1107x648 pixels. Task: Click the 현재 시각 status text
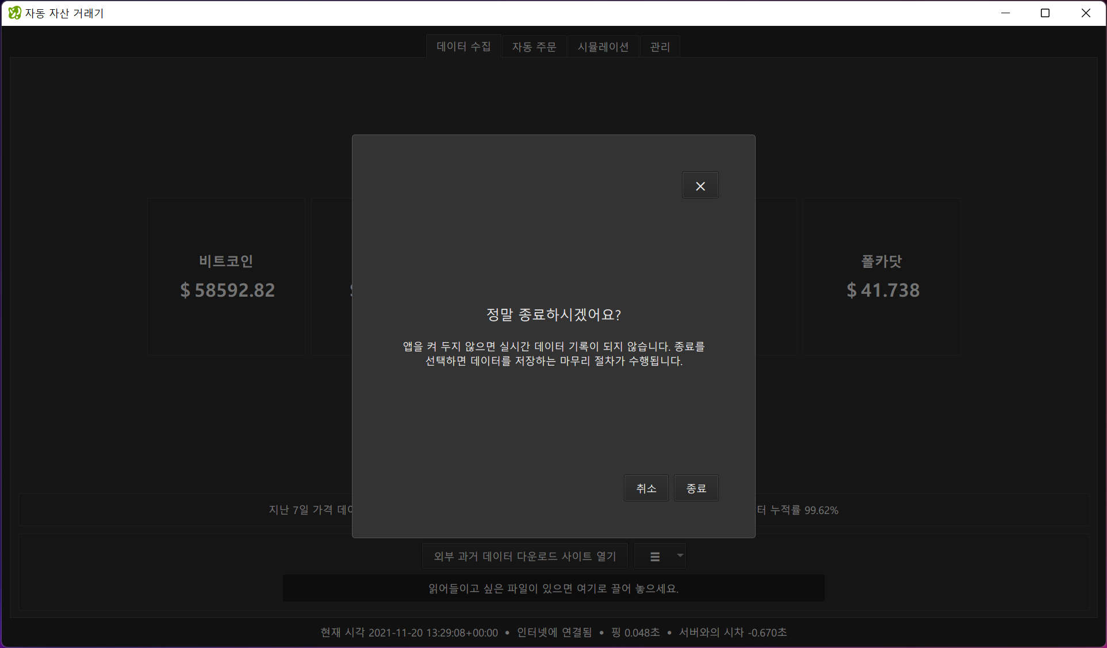click(x=409, y=632)
